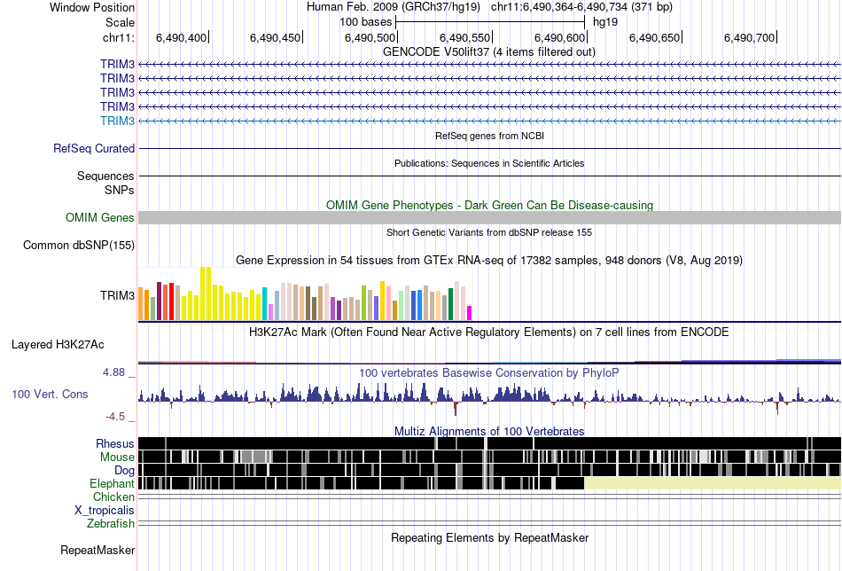Click the Layered H3K27Ac label
Viewport: 842px width, 571px height.
(58, 345)
